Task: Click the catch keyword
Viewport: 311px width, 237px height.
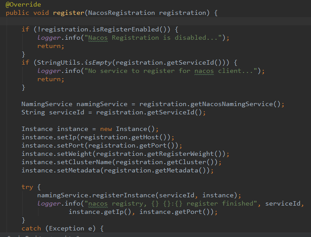Action: 31,229
